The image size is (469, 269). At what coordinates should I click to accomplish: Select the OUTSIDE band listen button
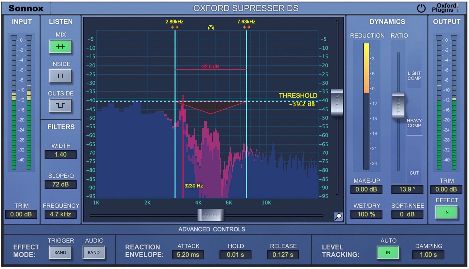pos(60,105)
